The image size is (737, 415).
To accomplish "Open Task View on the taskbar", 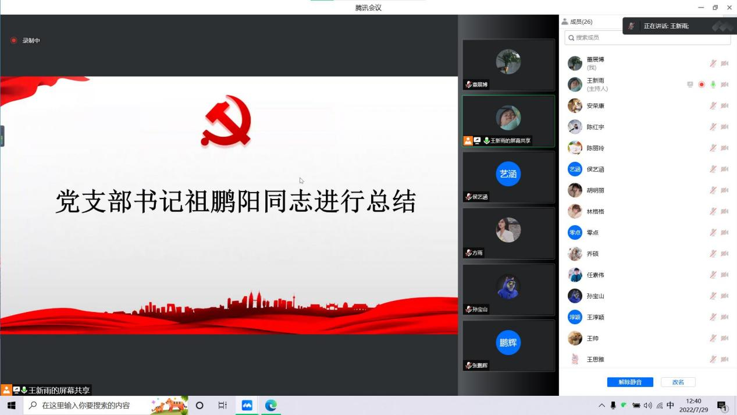I will point(222,405).
